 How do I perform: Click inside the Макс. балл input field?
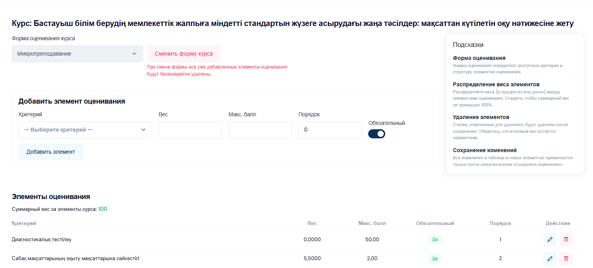pos(260,129)
